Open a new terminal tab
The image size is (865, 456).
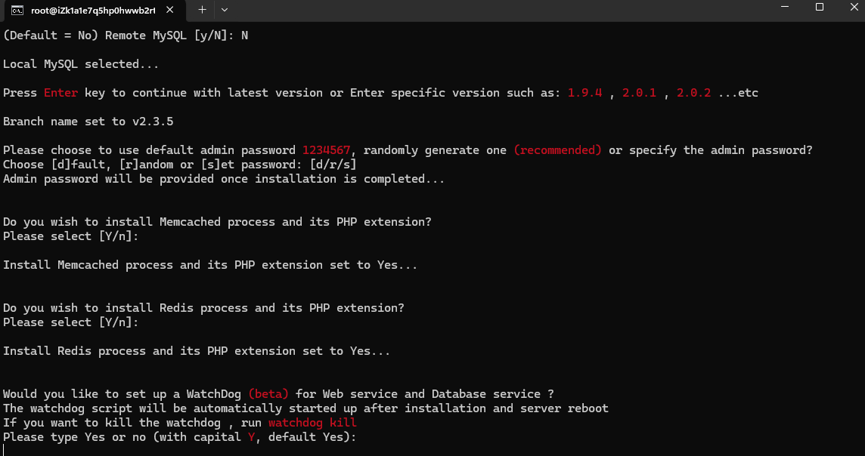202,9
